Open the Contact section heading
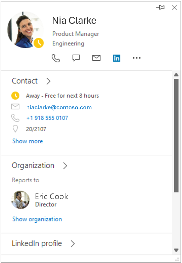 25,81
